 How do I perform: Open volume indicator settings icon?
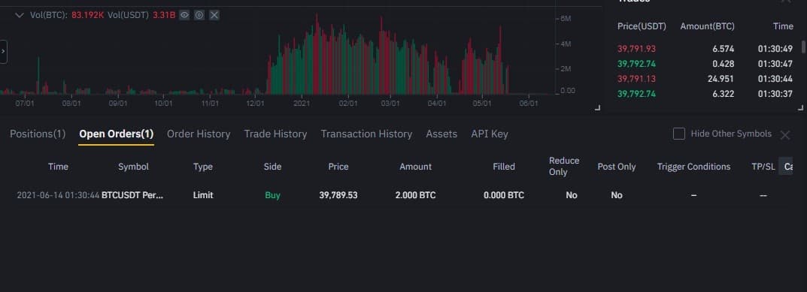click(199, 15)
